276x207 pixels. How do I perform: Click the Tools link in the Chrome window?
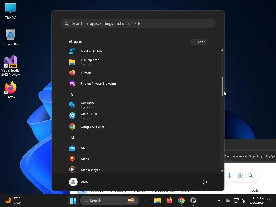(x=254, y=190)
